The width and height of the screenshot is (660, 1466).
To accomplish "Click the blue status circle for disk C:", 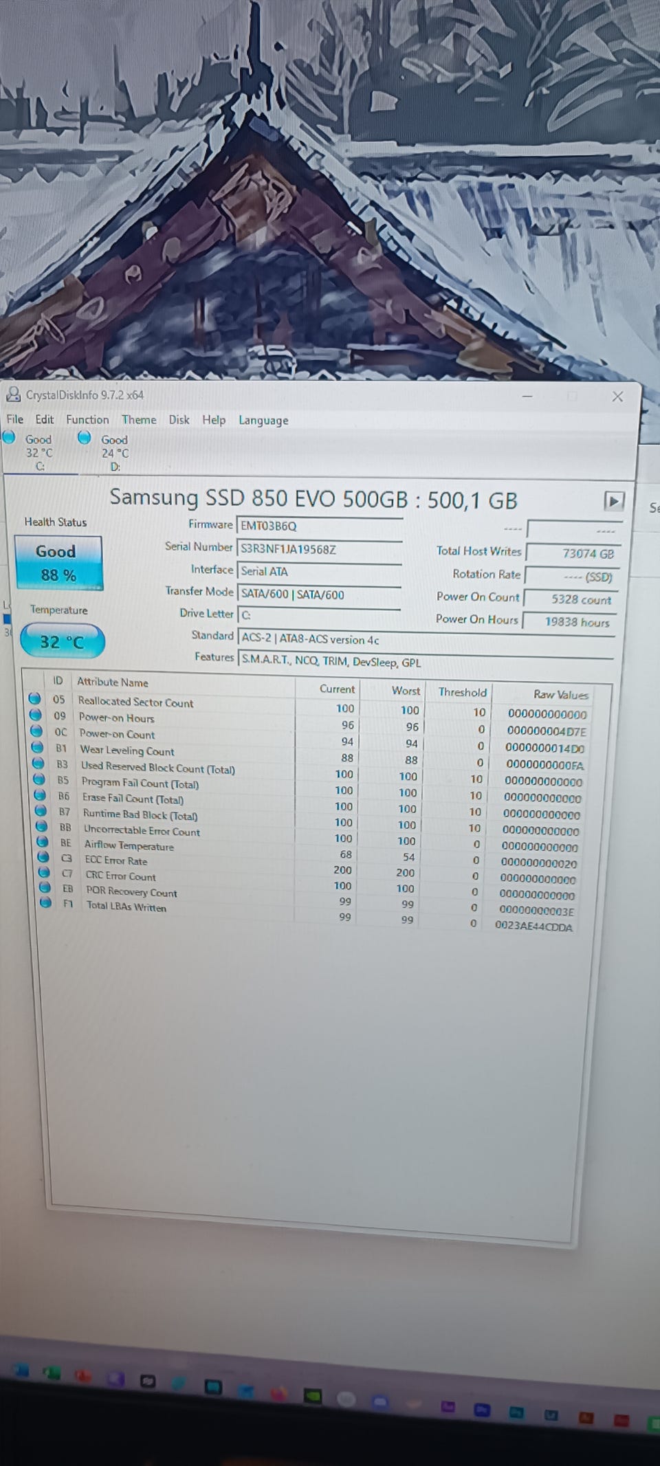I will pos(9,436).
